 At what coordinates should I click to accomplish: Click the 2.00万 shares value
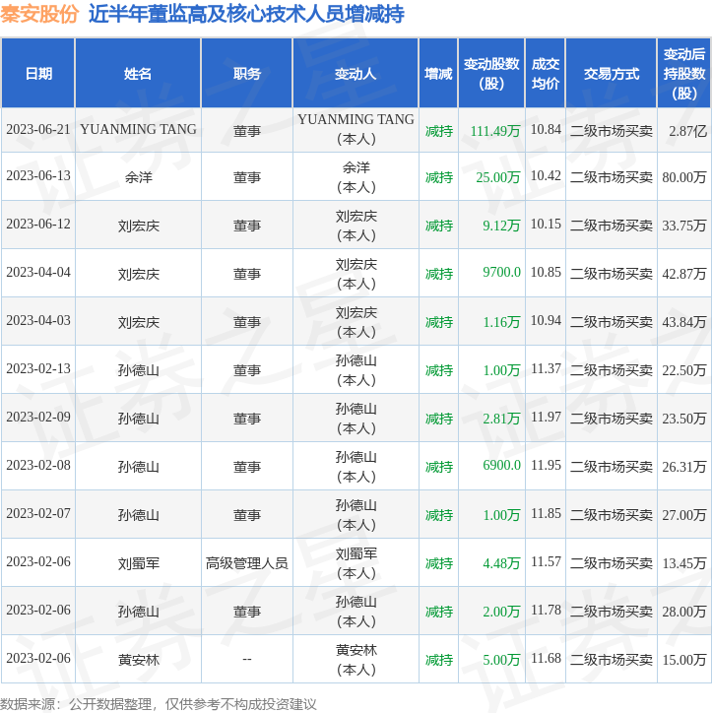pos(501,612)
